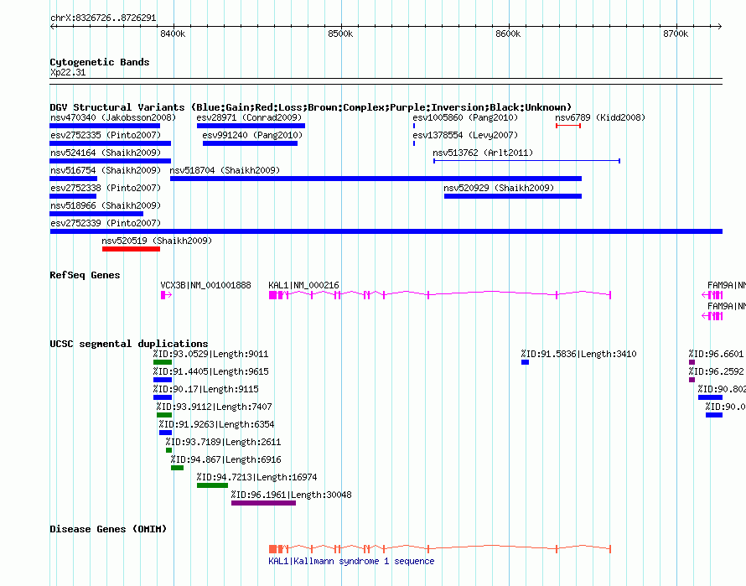This screenshot has height=586, width=746.
Task: Click duplication %ID:94.7213|Length:16974 label
Action: tap(257, 477)
